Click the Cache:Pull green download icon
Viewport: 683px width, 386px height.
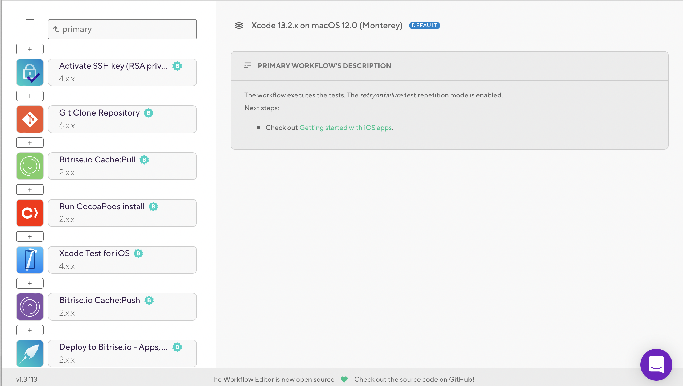point(30,166)
